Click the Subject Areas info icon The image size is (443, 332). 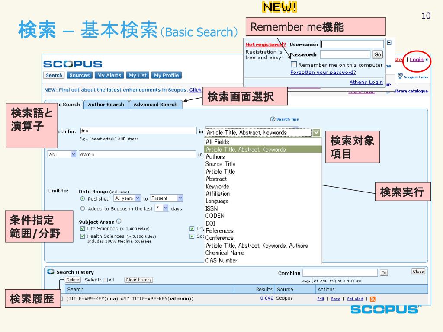pos(119,221)
